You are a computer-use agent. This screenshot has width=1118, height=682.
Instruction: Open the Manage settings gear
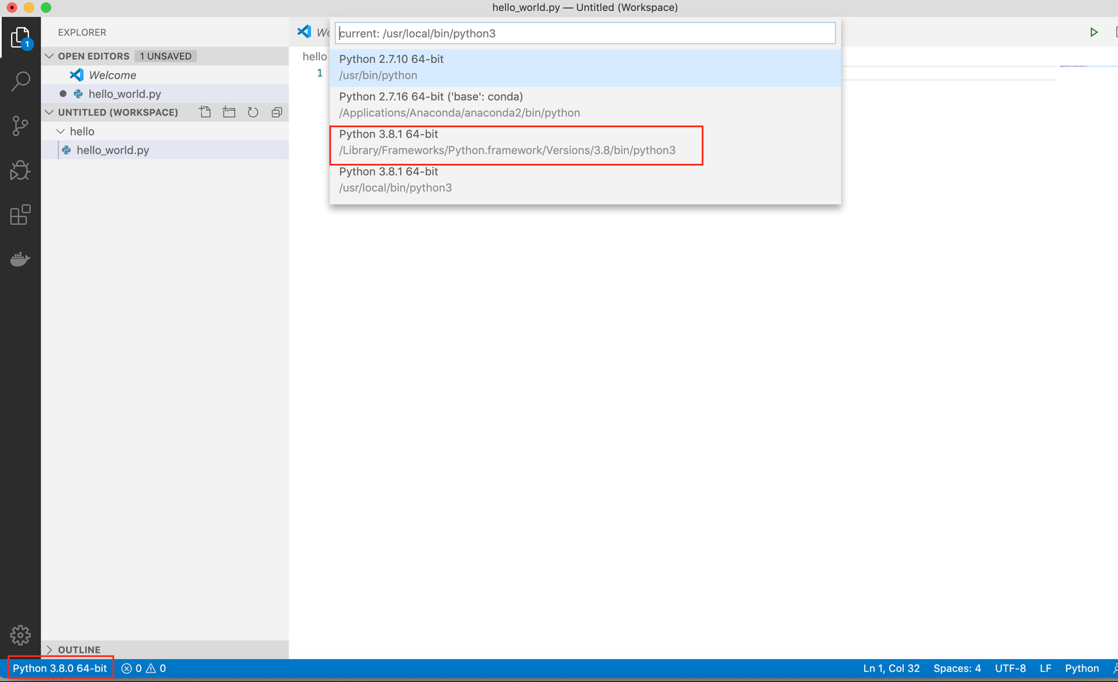tap(20, 635)
